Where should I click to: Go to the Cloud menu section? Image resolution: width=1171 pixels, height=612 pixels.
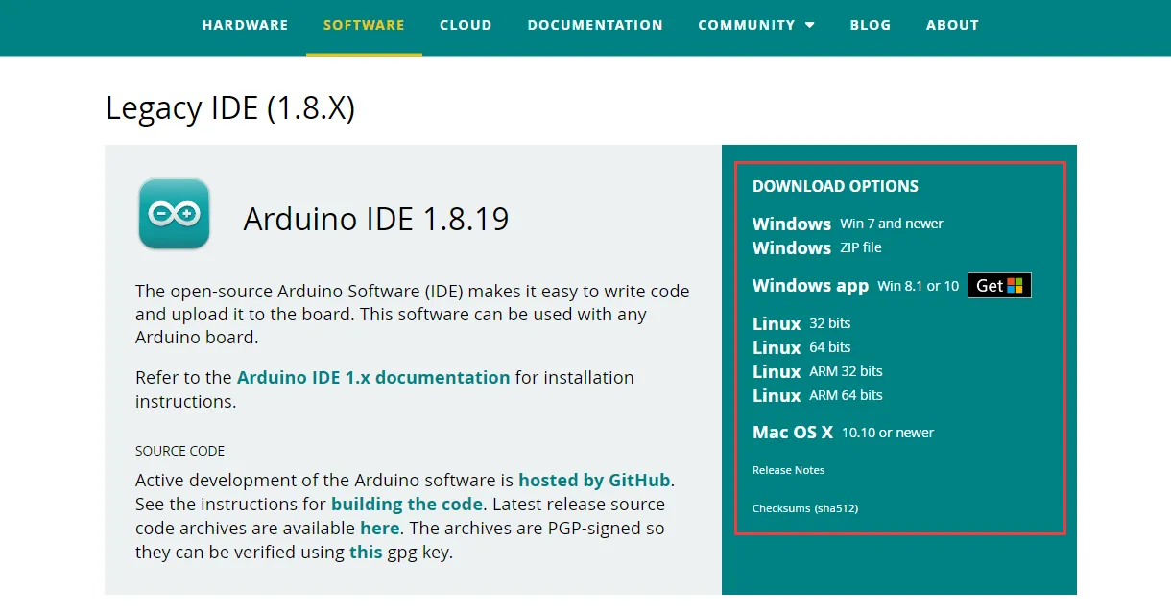[x=466, y=25]
